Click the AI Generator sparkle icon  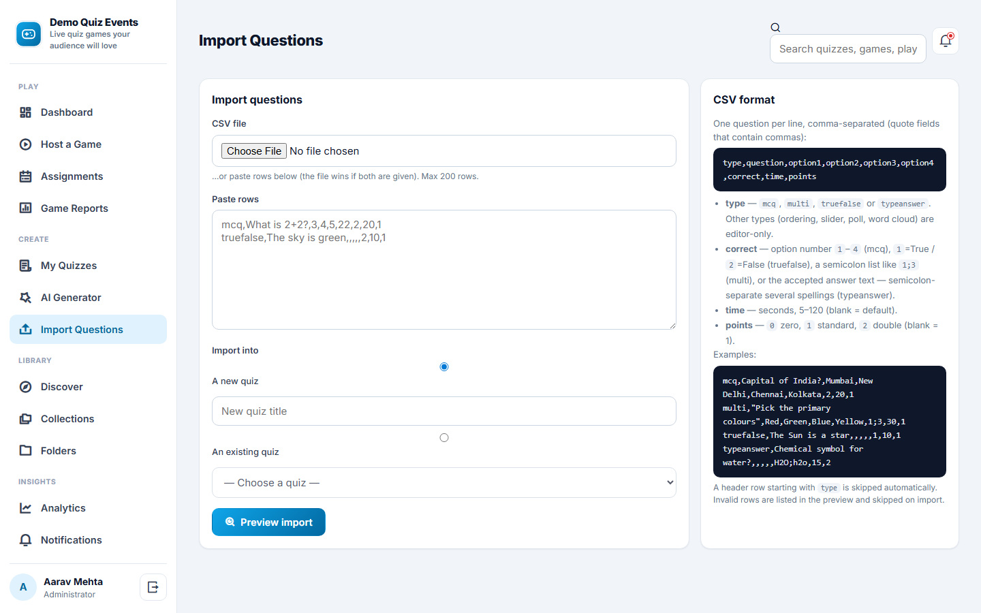click(x=26, y=298)
